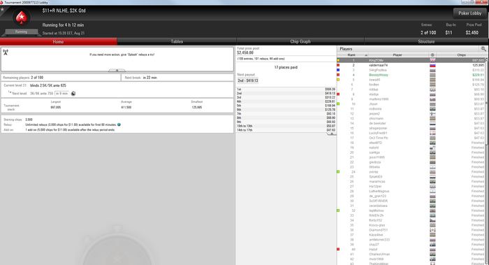Select player BooozyWoozy in the list

pyautogui.click(x=411, y=75)
